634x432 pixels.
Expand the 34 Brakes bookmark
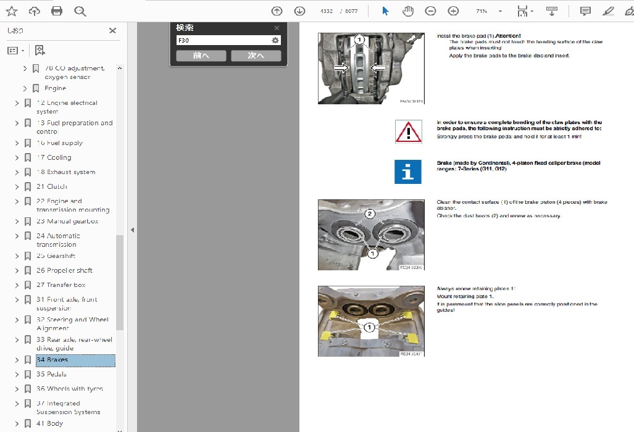17,360
